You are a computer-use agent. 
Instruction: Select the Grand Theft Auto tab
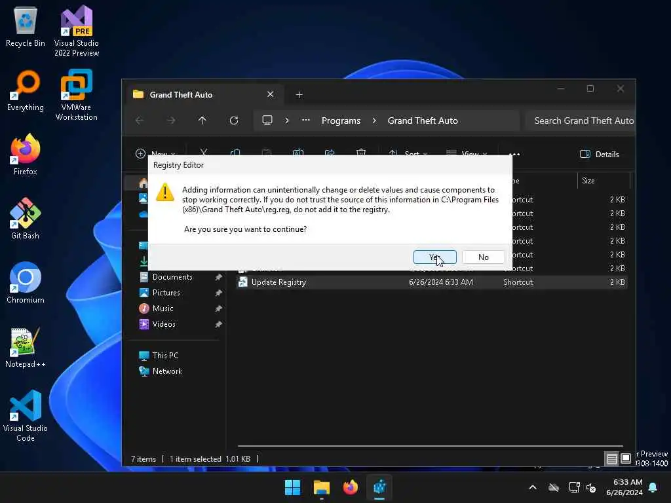(x=204, y=94)
